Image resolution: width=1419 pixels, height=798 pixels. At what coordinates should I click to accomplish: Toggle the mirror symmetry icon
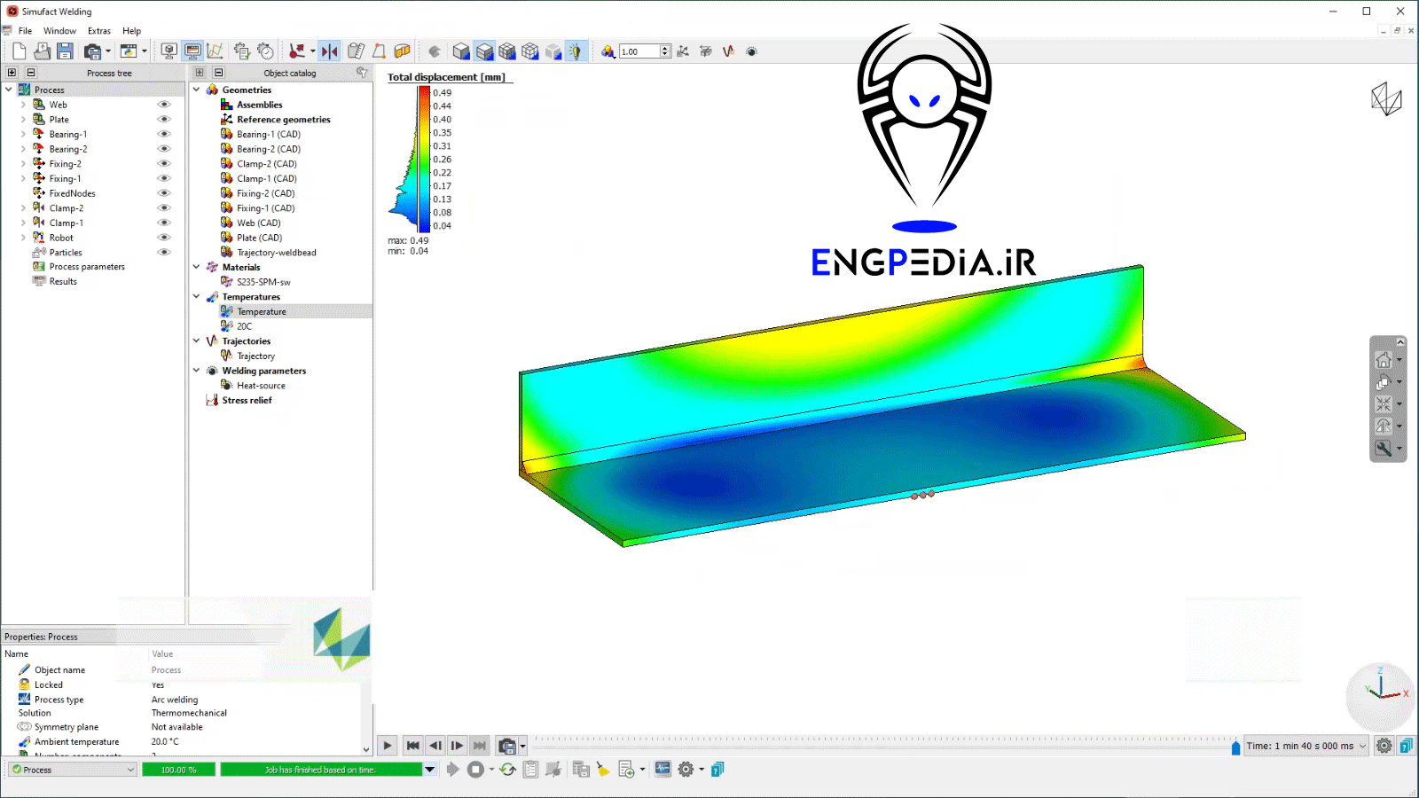click(x=330, y=51)
